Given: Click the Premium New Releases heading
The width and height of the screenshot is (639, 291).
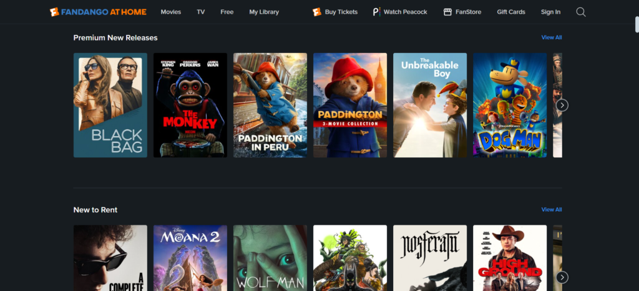Looking at the screenshot, I should point(115,38).
